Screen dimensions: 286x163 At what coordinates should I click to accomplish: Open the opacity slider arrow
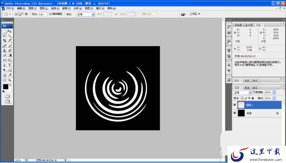274,92
